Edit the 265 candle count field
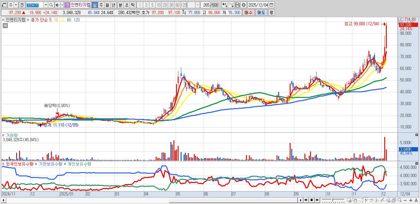The width and height of the screenshot is (420, 204). click(x=205, y=5)
